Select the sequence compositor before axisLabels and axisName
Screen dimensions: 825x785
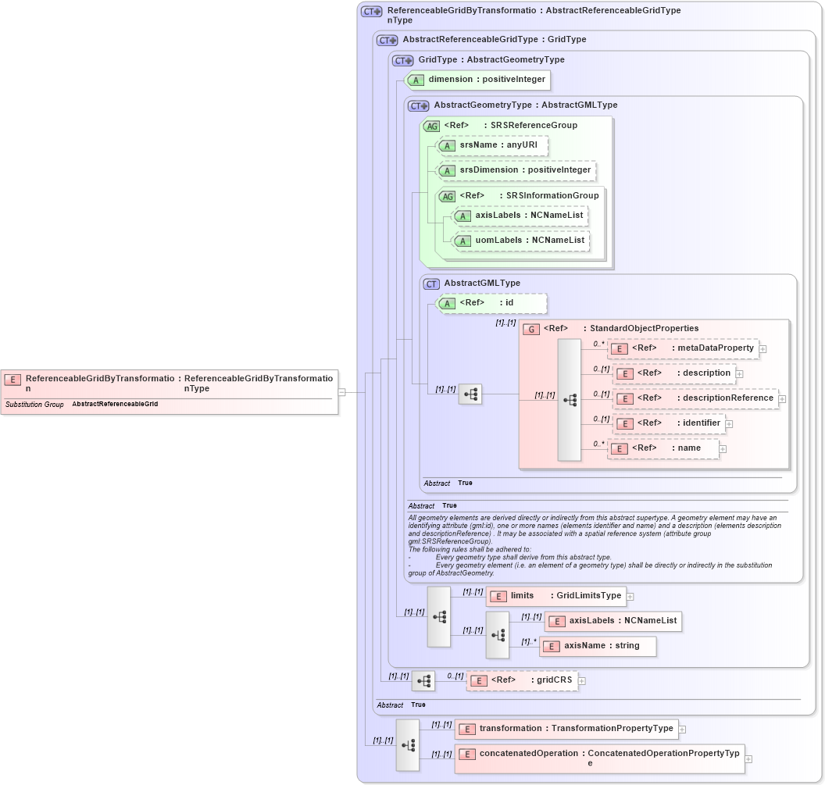[497, 635]
